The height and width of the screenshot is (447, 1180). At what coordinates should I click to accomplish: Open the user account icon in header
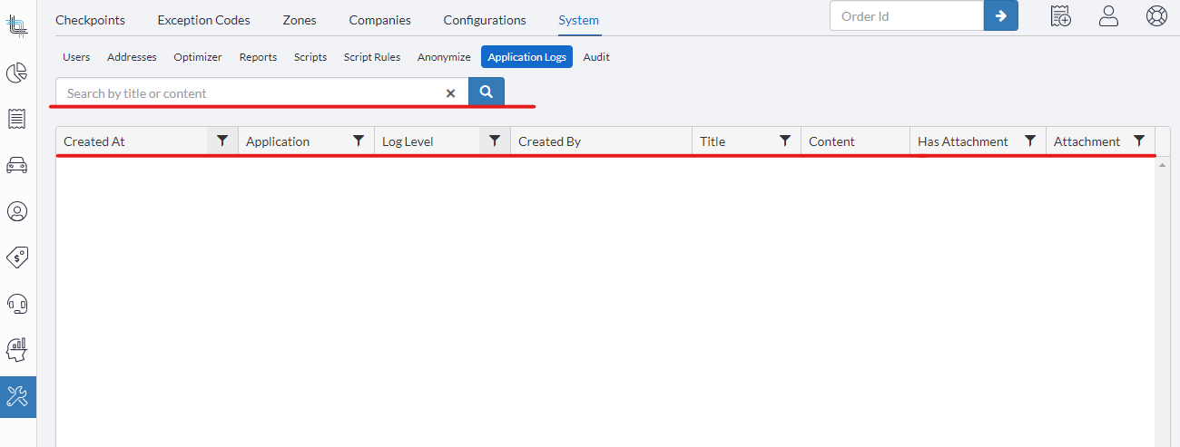point(1108,15)
